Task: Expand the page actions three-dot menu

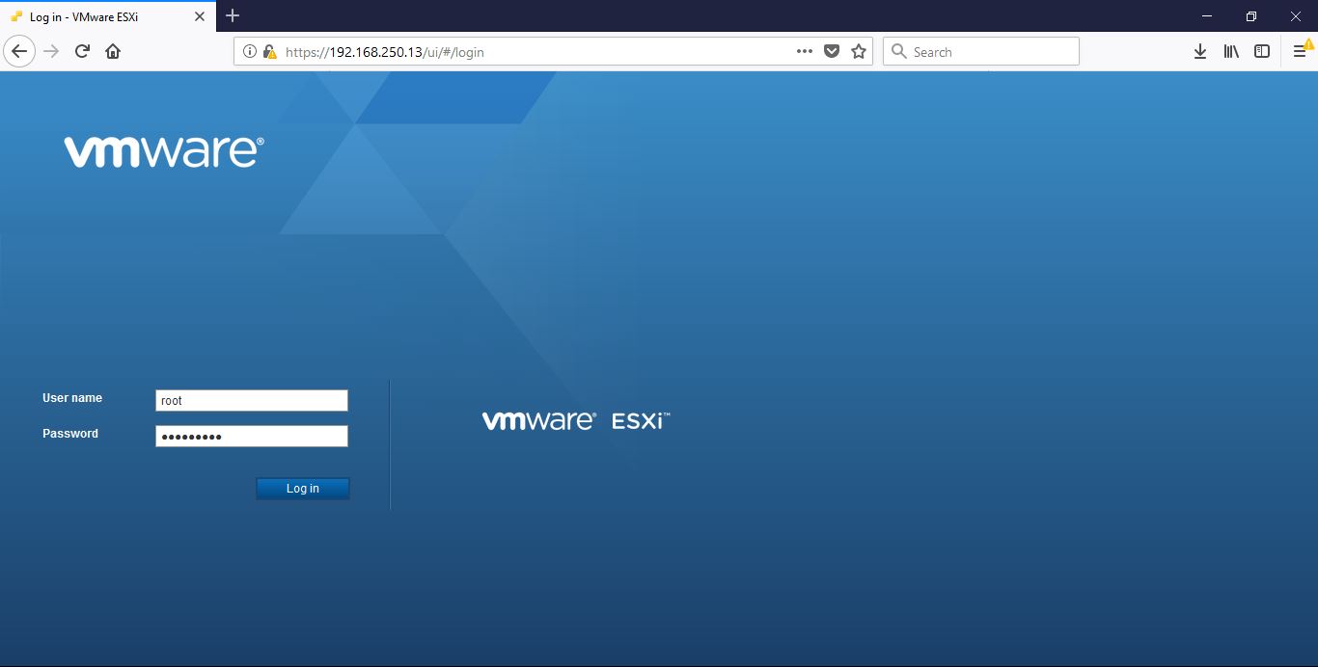Action: [805, 52]
